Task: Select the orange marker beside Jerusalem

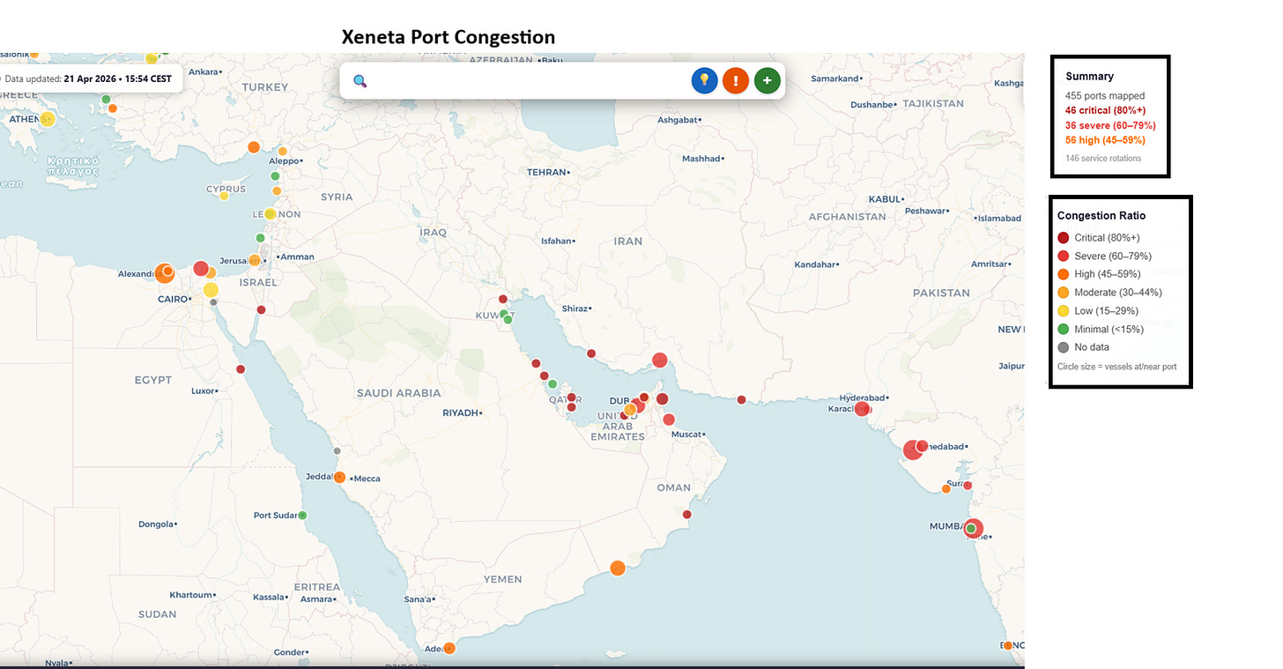Action: [254, 260]
